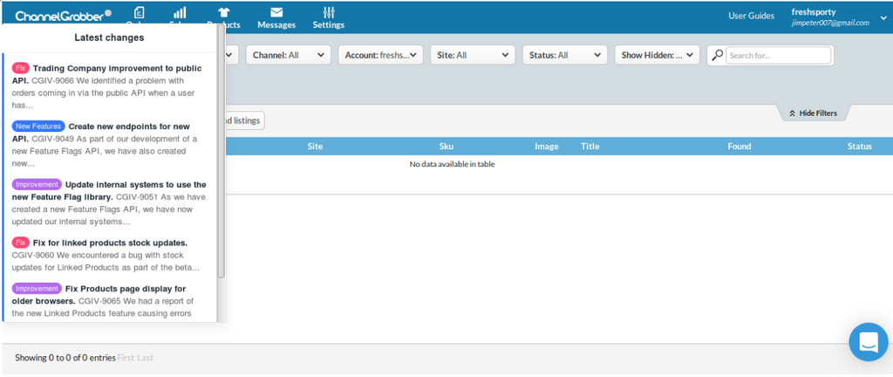Open the Status filter dropdown
Image resolution: width=893 pixels, height=377 pixels.
pos(563,55)
